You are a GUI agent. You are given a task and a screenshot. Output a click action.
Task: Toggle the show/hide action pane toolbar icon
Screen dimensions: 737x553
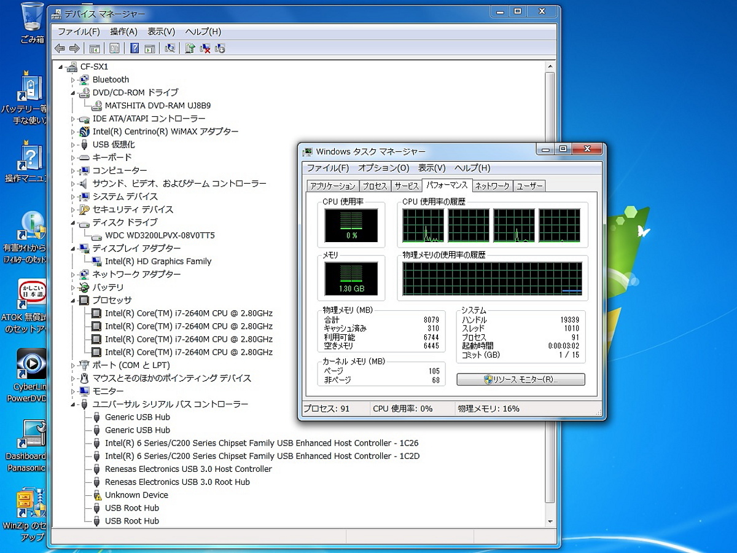point(149,49)
